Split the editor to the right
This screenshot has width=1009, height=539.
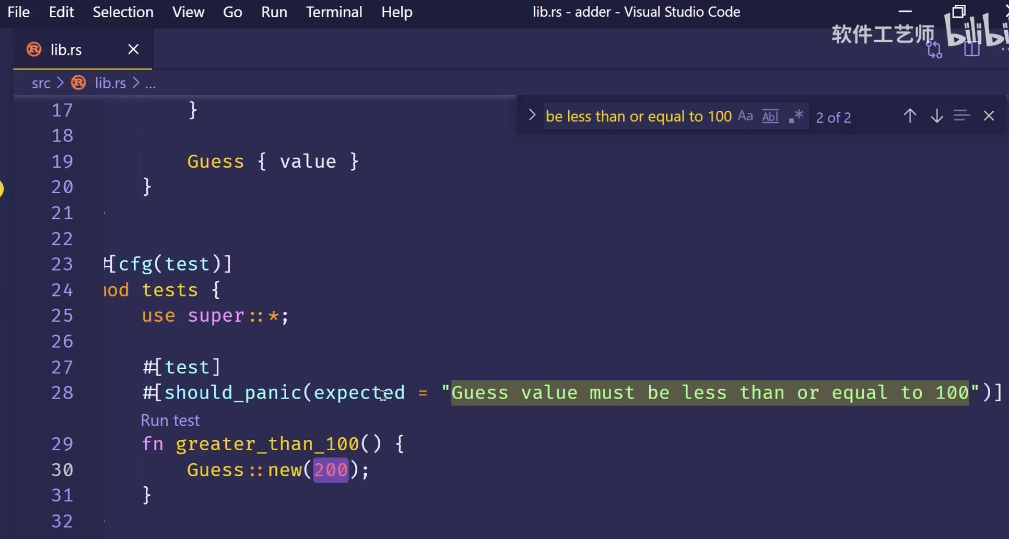tap(971, 50)
